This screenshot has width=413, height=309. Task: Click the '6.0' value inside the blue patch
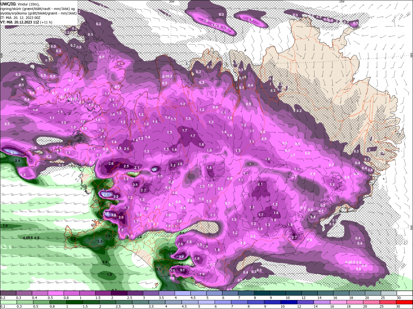[105, 195]
